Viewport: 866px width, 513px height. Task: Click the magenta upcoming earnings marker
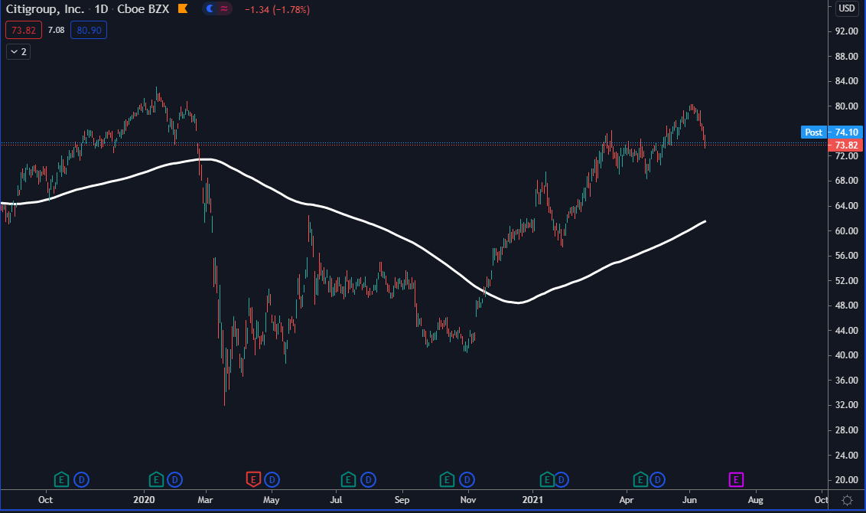(x=736, y=480)
